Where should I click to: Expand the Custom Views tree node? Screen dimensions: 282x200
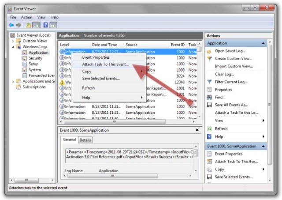point(13,41)
